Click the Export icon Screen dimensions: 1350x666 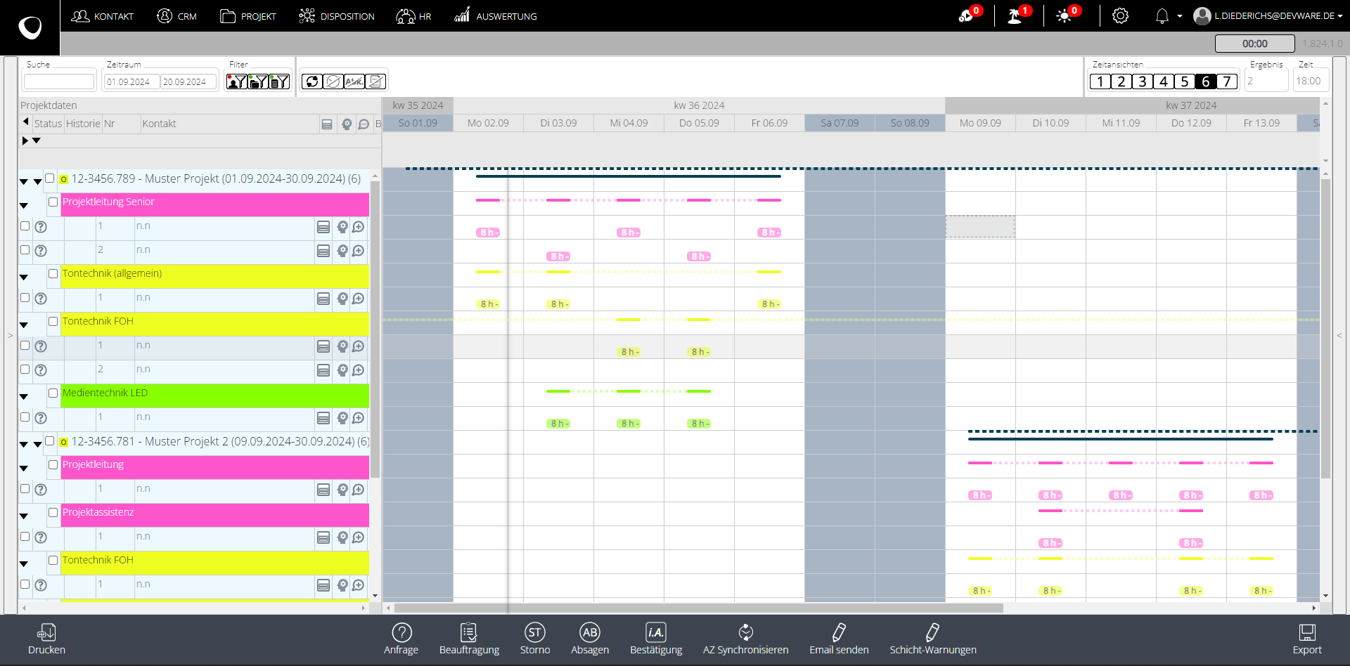pyautogui.click(x=1307, y=639)
